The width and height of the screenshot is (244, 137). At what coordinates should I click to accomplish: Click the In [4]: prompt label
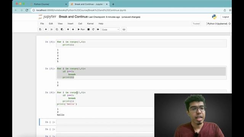pyautogui.click(x=50, y=42)
